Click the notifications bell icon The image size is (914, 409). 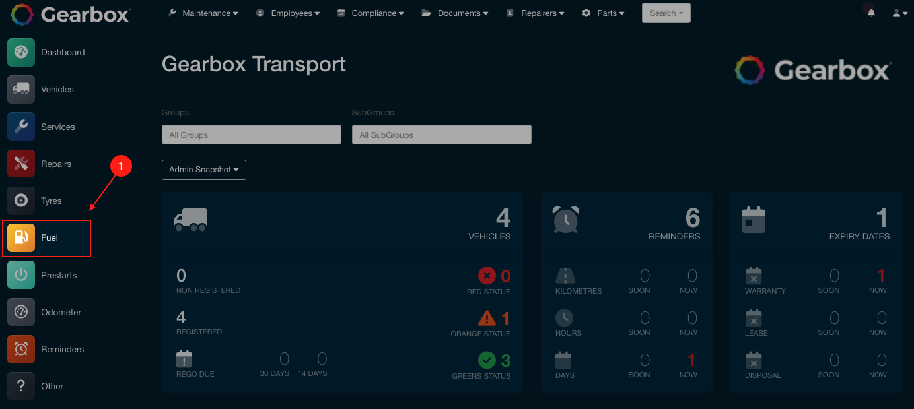(x=871, y=13)
